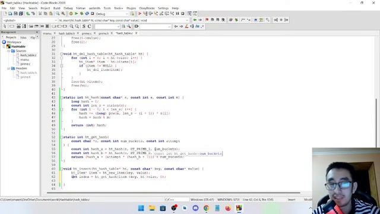Open Chrome from taskbar

point(206,208)
